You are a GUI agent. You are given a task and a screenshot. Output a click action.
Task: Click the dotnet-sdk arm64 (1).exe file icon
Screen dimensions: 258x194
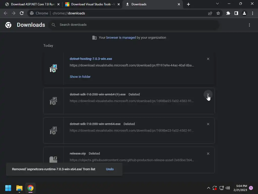pyautogui.click(x=53, y=101)
